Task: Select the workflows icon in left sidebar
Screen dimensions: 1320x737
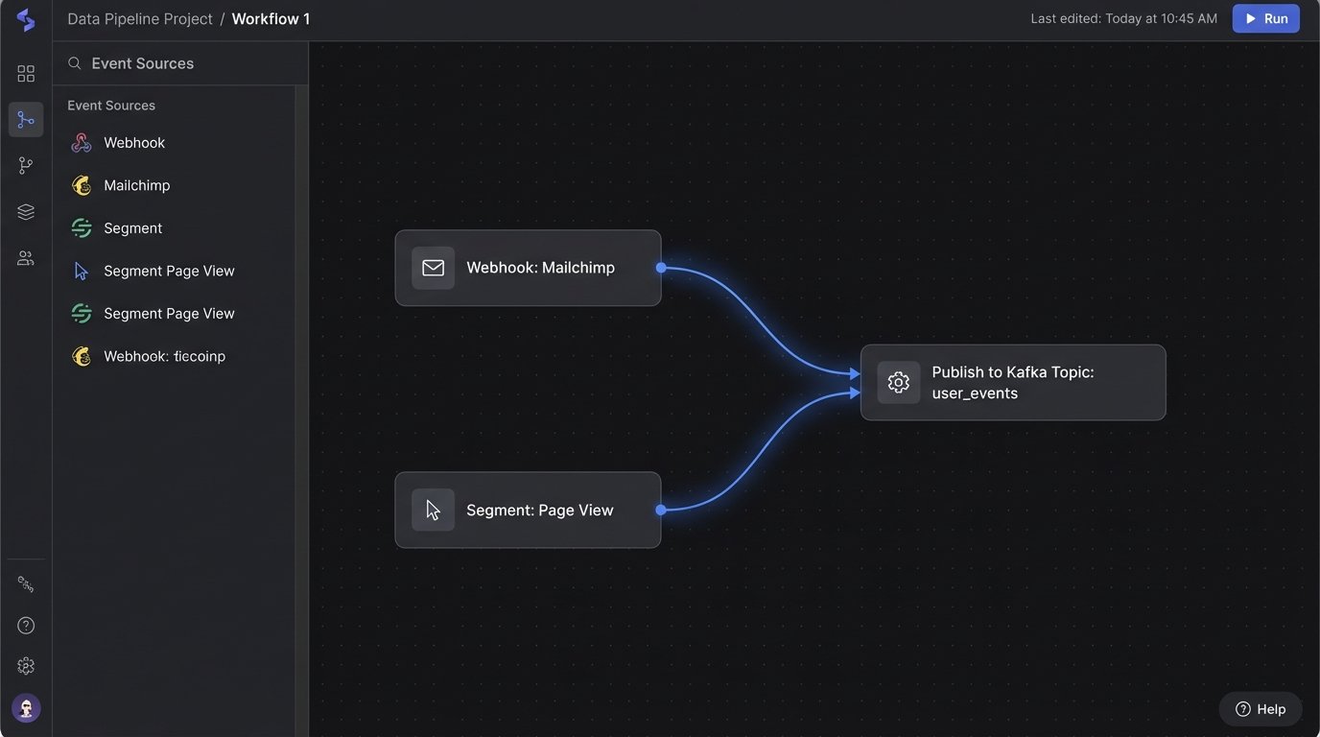Action: click(x=26, y=120)
